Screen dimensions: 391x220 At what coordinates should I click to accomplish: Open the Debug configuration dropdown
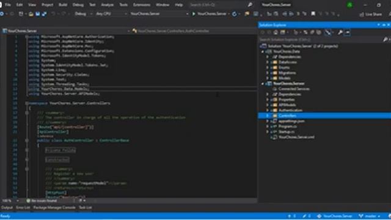[83, 14]
